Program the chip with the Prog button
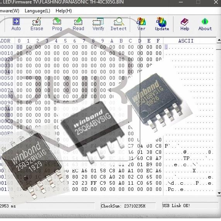This screenshot has height=221, width=221. click(57, 24)
